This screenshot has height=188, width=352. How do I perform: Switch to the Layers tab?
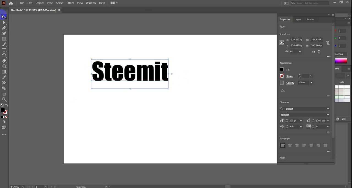pos(298,20)
